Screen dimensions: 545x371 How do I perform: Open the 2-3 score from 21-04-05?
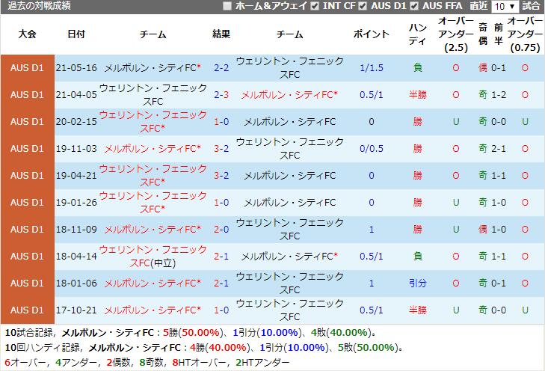221,94
